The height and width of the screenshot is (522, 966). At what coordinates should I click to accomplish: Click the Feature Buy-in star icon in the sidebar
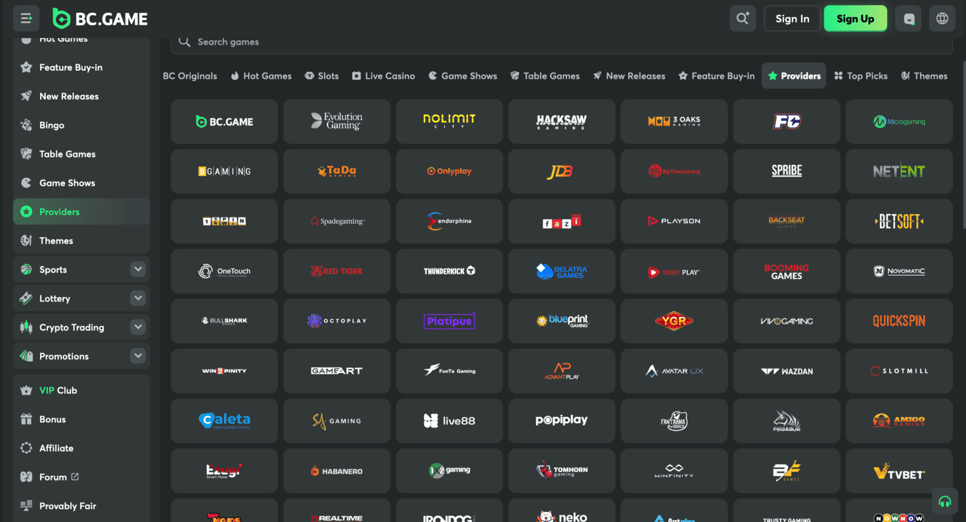click(x=26, y=67)
